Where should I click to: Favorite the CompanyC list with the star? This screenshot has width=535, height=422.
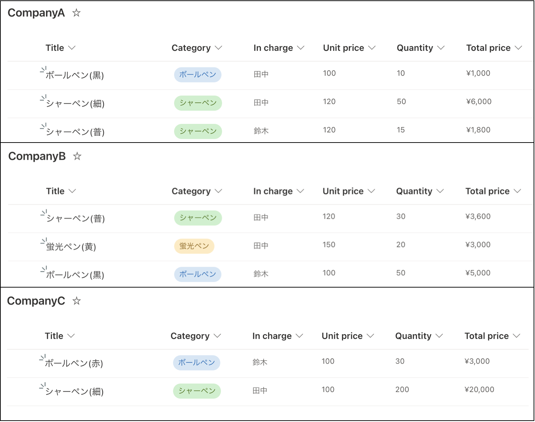pyautogui.click(x=76, y=301)
